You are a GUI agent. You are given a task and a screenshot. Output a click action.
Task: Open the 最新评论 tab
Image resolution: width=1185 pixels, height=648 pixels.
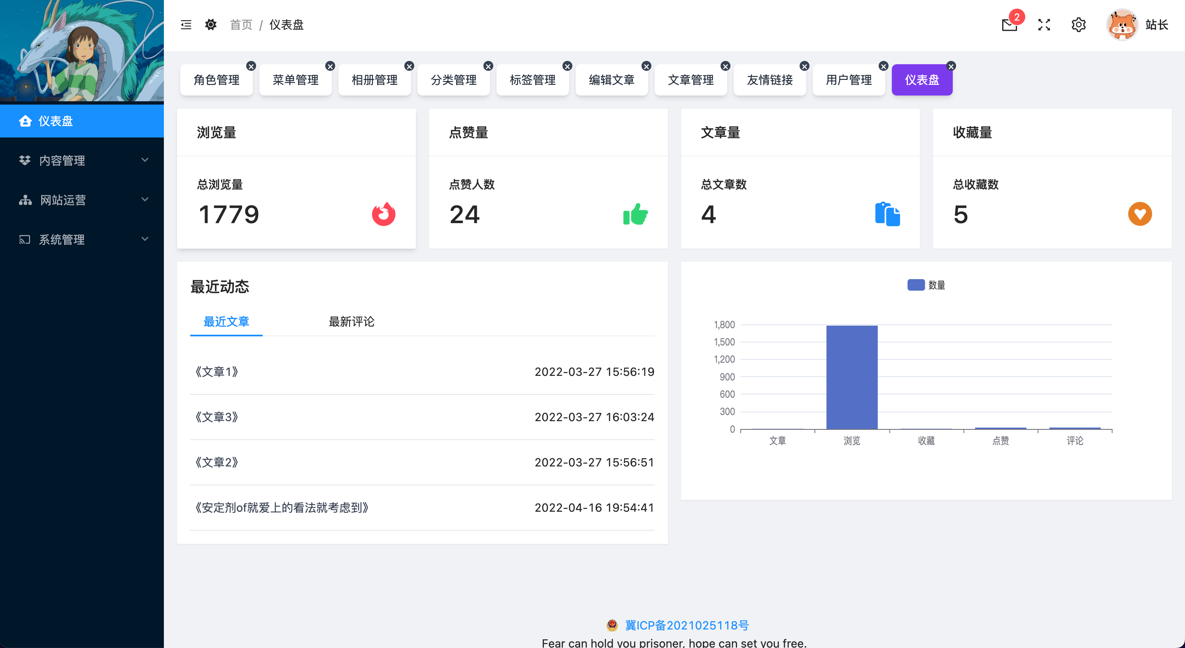click(x=352, y=322)
